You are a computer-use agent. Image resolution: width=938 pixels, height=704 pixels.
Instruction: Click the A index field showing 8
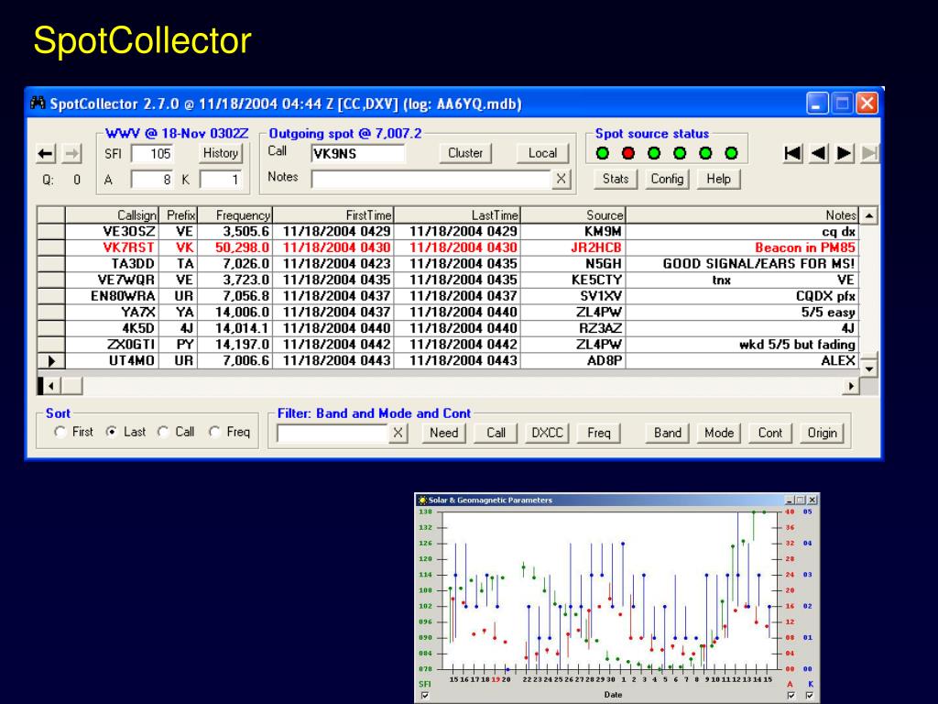point(152,180)
